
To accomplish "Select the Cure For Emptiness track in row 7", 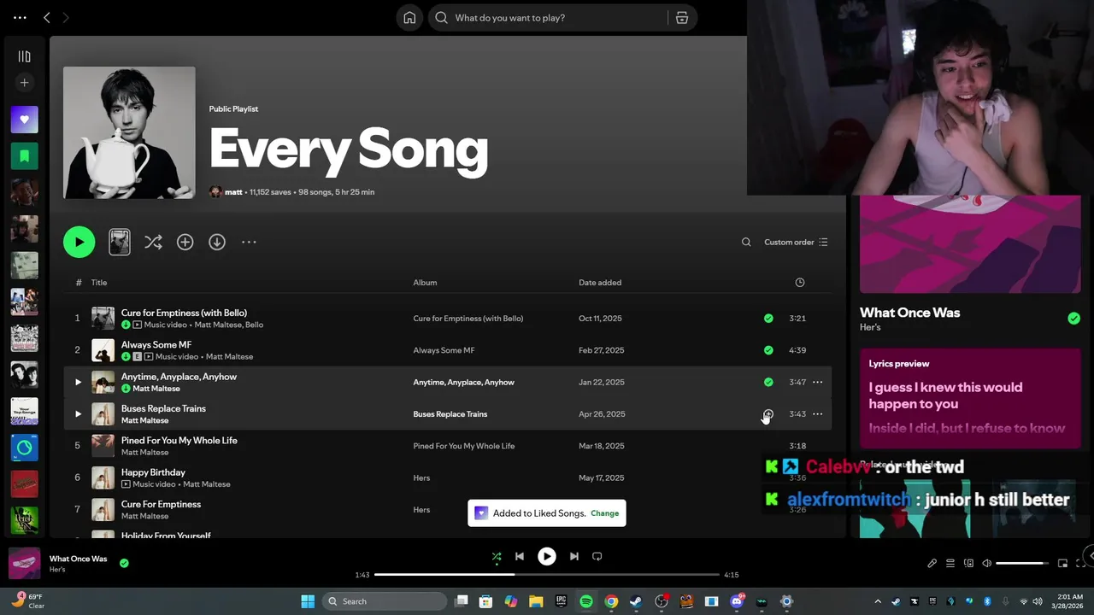I will [161, 504].
